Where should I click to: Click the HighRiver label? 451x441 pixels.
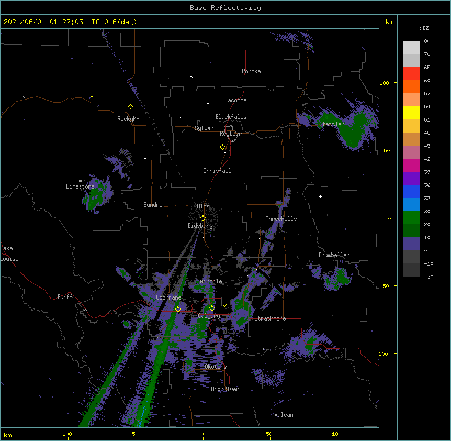[x=225, y=389]
